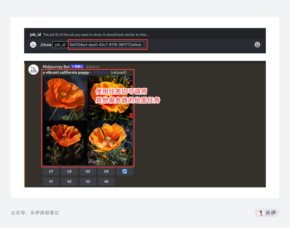The width and height of the screenshot is (290, 228).
Task: Click the U3 upscale button
Action: pyautogui.click(x=88, y=171)
